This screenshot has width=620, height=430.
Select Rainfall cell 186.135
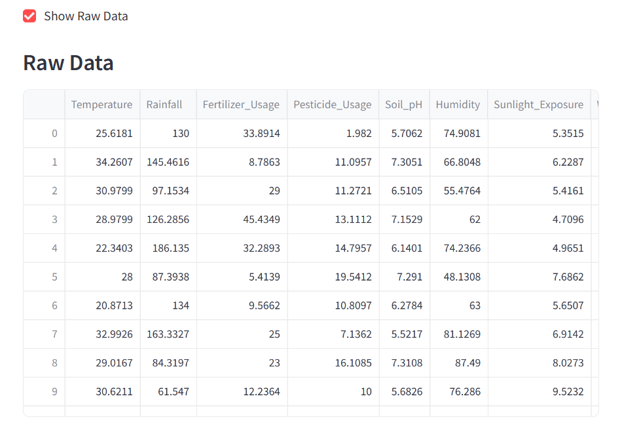point(168,248)
